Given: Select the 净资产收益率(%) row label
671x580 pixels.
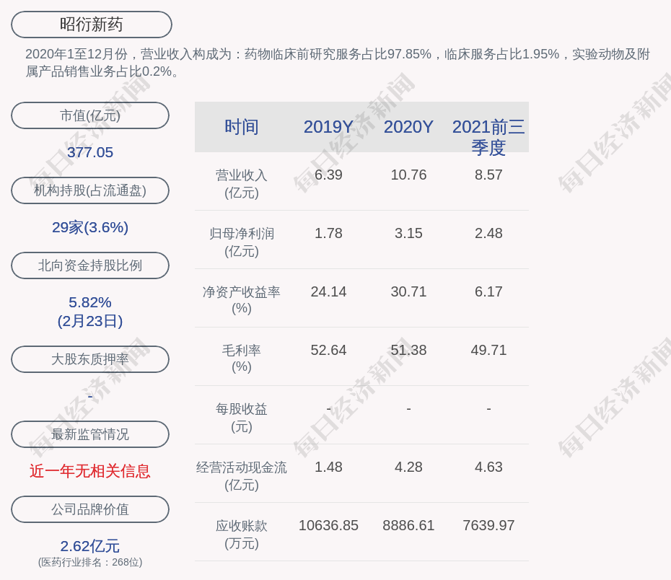Looking at the screenshot, I should 241,300.
